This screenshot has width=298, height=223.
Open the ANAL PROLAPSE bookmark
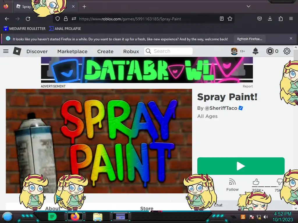click(x=65, y=29)
